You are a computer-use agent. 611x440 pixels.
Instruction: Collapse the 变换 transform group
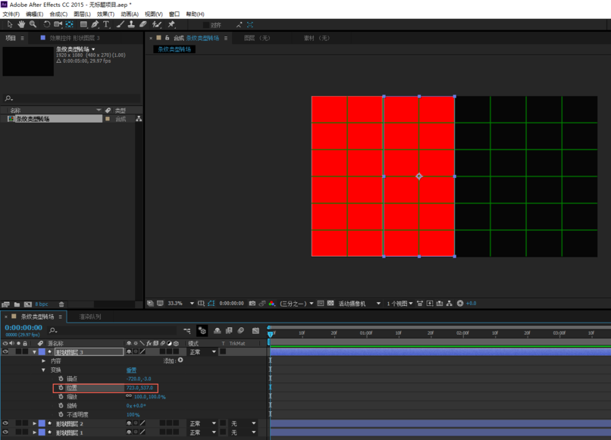pyautogui.click(x=43, y=370)
